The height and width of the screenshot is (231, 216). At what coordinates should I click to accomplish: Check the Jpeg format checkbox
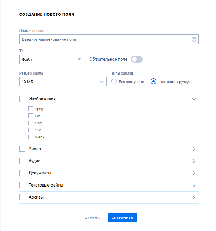click(x=31, y=109)
